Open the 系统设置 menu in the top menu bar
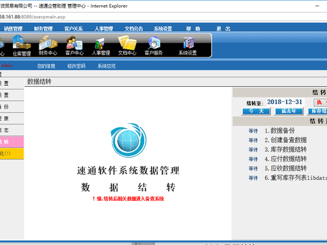The height and width of the screenshot is (245, 327). pyautogui.click(x=163, y=29)
